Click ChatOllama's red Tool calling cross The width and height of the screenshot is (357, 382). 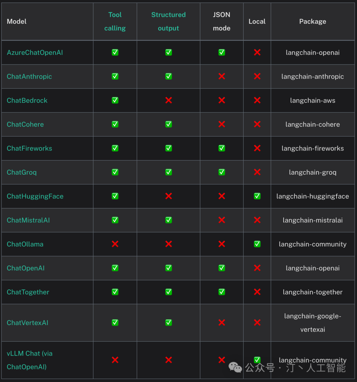tap(115, 244)
